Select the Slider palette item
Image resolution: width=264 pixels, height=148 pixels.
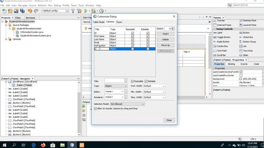tap(244, 55)
